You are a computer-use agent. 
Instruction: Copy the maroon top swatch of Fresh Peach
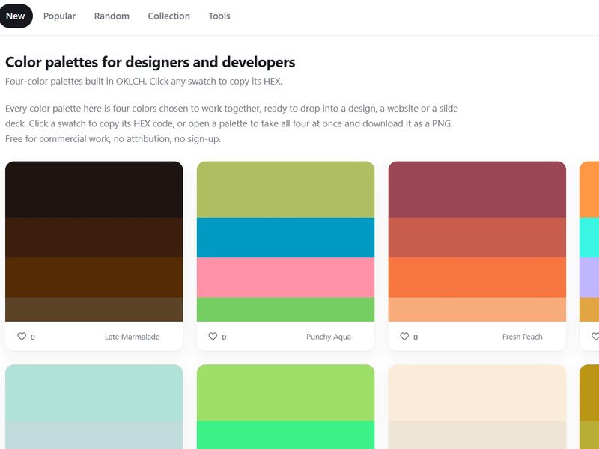tap(477, 189)
